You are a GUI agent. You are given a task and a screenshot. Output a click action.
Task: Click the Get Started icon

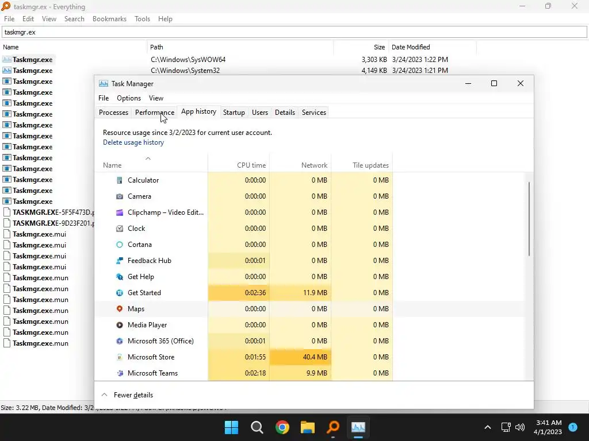(120, 293)
